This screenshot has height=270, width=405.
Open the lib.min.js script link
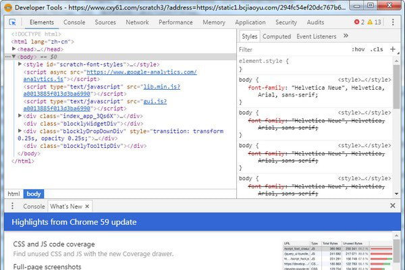102,90
